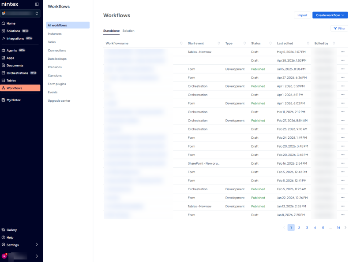Image resolution: width=353 pixels, height=262 pixels.
Task: Open options for Jul 15, 2025 row
Action: tap(343, 69)
